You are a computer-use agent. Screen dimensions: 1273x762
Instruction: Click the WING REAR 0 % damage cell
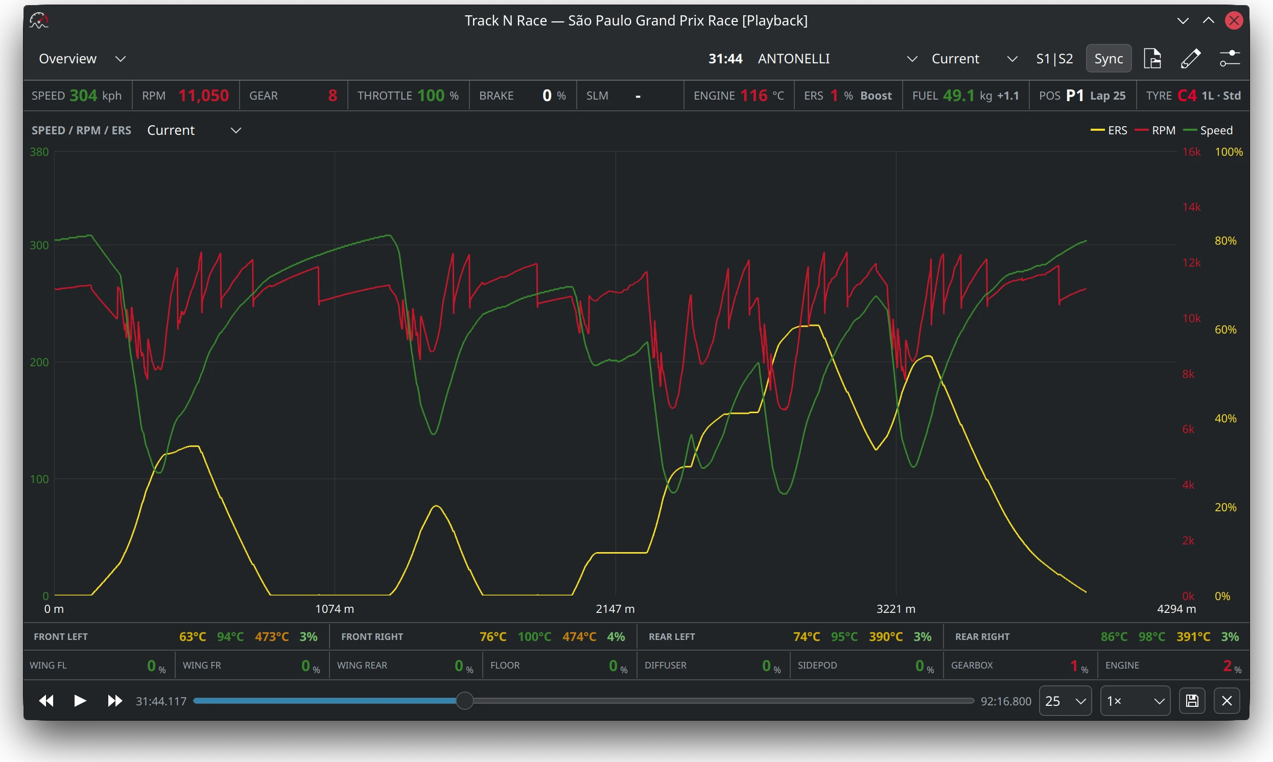[405, 665]
